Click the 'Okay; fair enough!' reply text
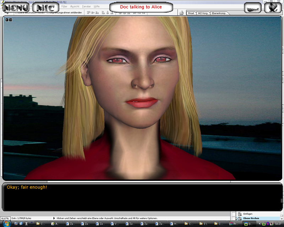This screenshot has width=284, height=227. 27,187
